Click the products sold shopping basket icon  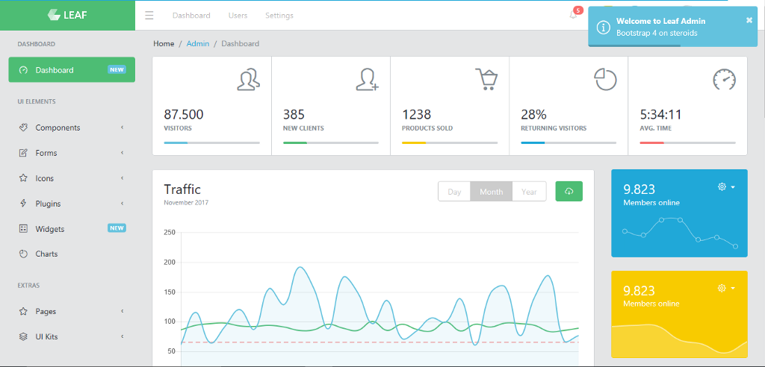click(x=486, y=79)
